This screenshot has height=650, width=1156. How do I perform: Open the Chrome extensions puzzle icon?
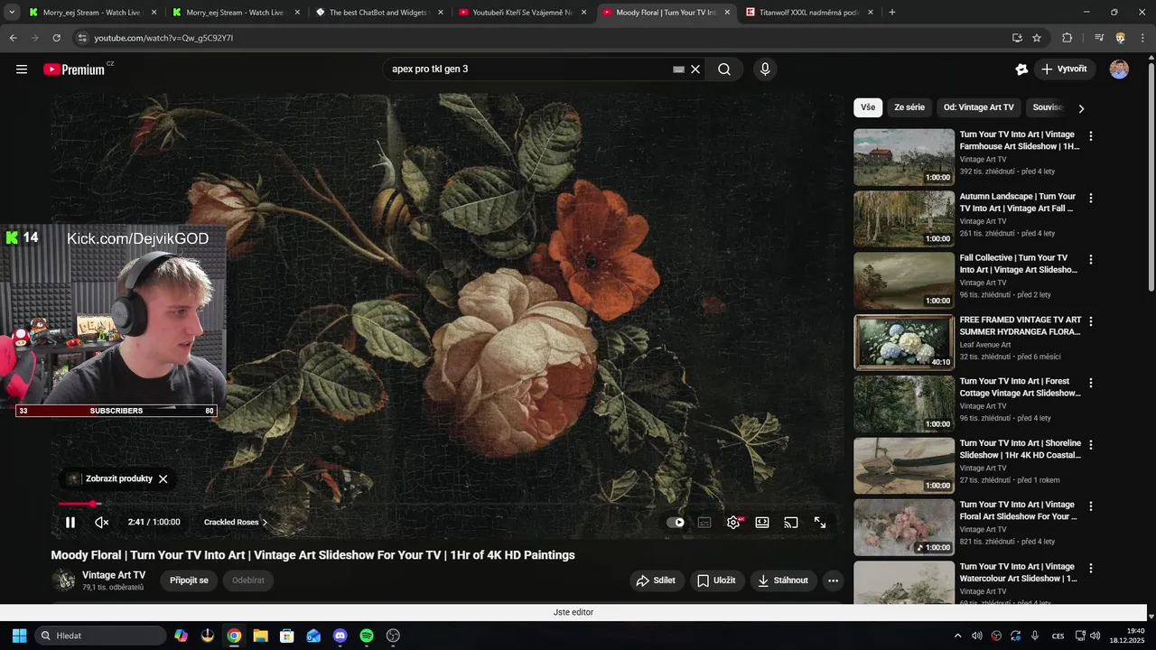pos(1067,38)
